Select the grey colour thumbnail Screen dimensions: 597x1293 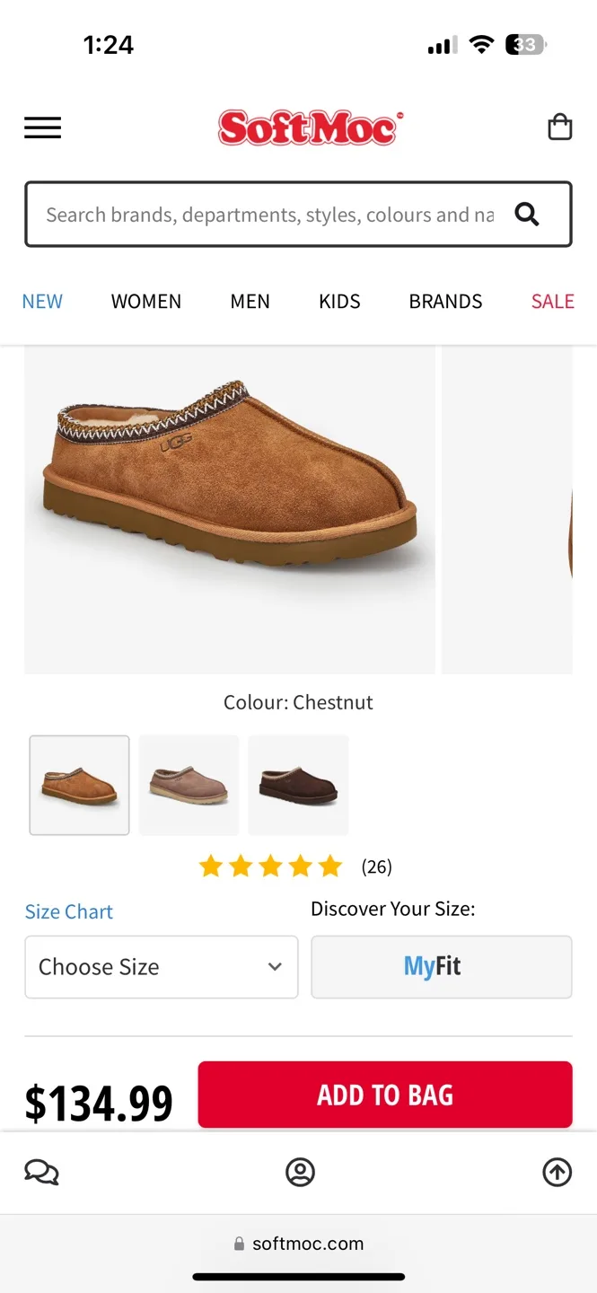[189, 785]
